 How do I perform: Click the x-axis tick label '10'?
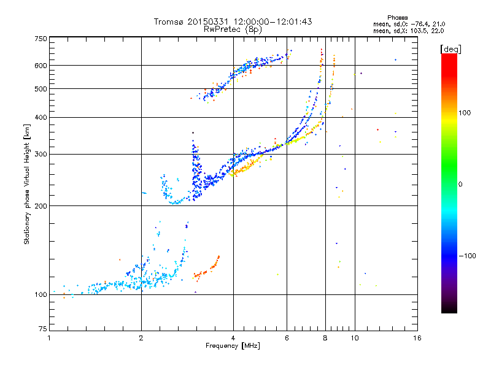tap(355, 338)
